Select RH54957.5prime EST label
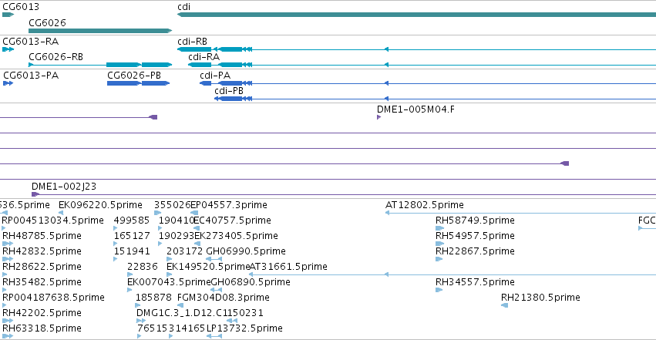 click(475, 236)
